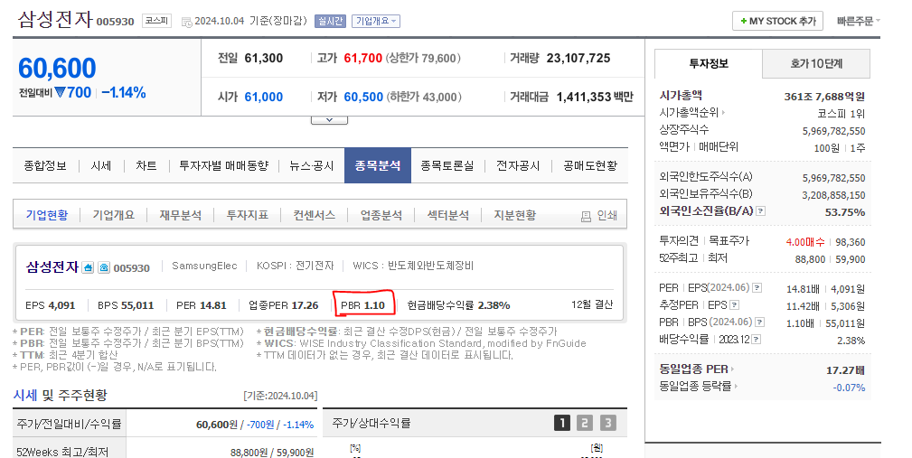Select the 업종분석 sub-tab
The image size is (912, 458).
(381, 215)
